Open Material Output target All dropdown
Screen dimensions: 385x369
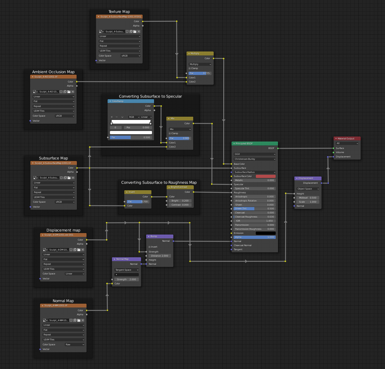pos(347,143)
